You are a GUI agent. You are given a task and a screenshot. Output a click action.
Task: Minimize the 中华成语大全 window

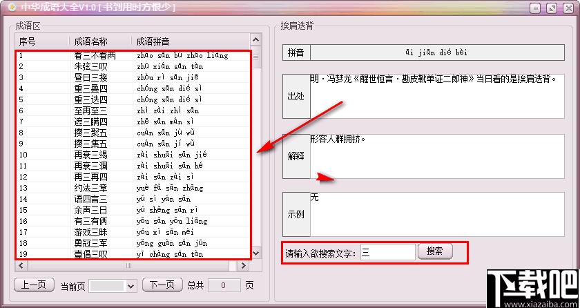(536, 8)
